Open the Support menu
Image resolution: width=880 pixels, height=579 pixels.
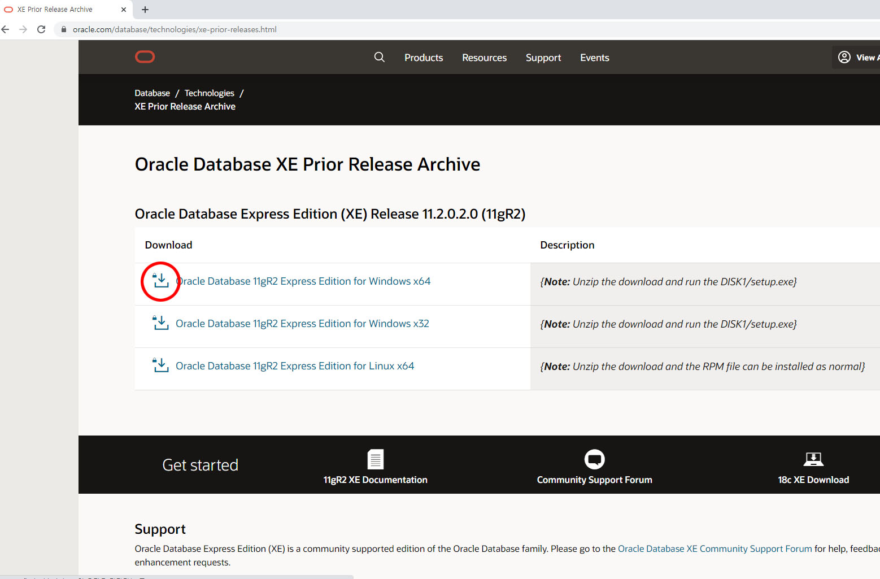(x=543, y=58)
